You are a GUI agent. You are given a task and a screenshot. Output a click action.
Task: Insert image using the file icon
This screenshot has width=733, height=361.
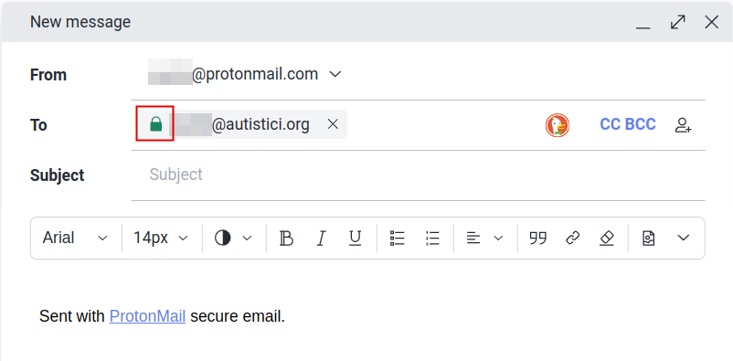648,238
